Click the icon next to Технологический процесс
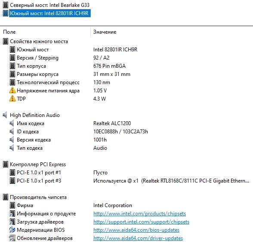Screen dimensions: 253x246 coord(12,82)
